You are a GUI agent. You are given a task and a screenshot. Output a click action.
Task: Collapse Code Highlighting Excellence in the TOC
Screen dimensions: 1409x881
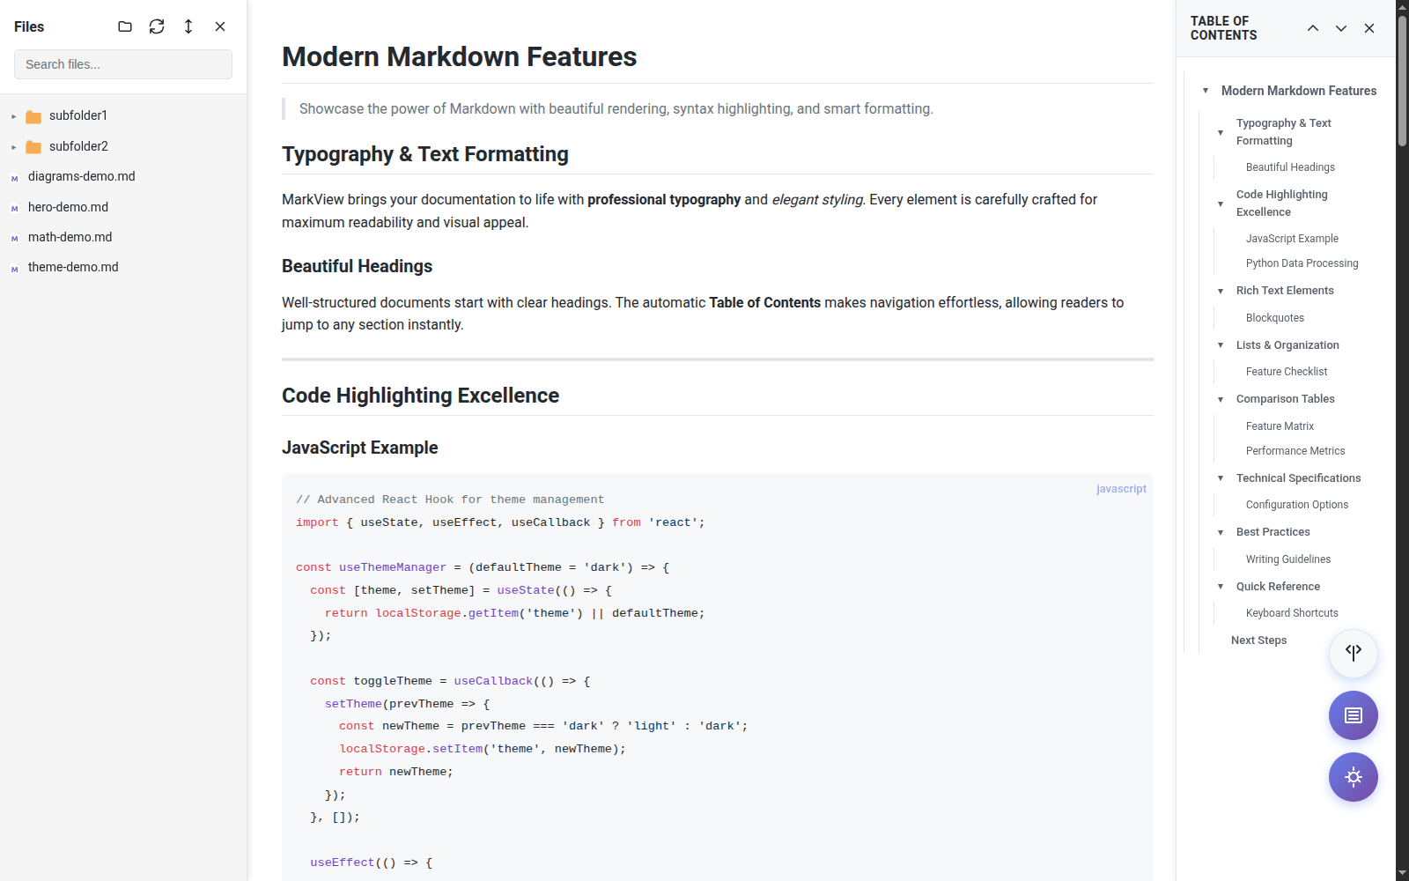point(1221,203)
